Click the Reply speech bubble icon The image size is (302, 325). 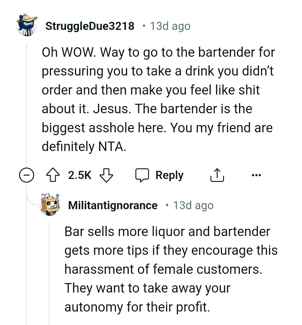coord(144,175)
